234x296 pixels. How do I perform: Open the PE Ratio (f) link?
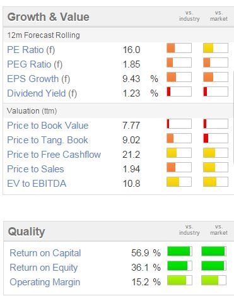click(x=31, y=50)
